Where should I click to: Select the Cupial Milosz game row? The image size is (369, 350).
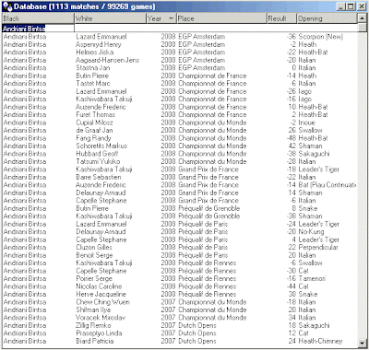tap(180, 122)
